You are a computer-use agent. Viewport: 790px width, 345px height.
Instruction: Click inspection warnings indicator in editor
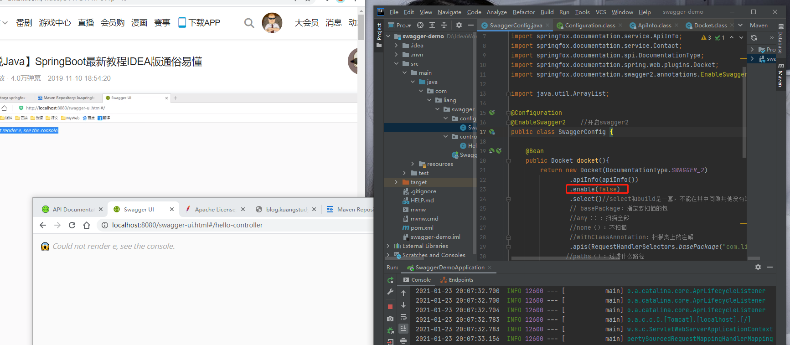(713, 37)
